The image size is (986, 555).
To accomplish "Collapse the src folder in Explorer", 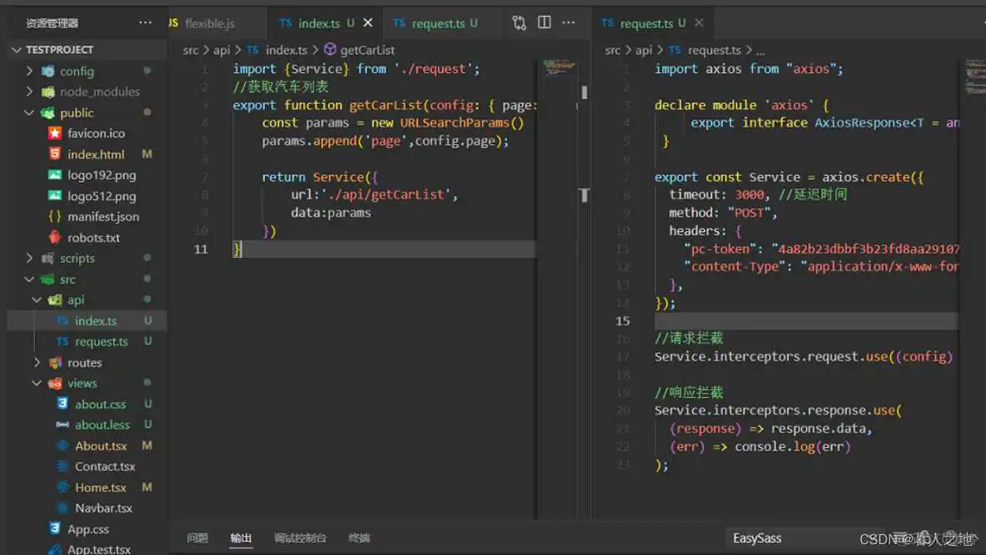I will point(30,279).
